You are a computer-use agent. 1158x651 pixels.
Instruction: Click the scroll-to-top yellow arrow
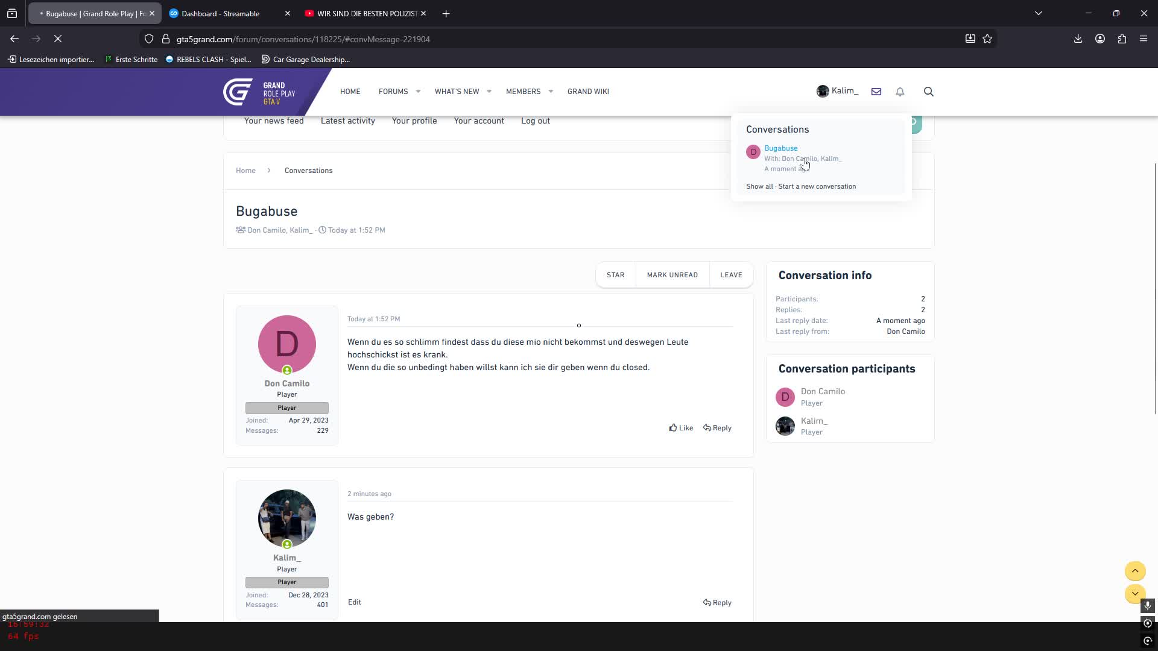click(x=1135, y=571)
